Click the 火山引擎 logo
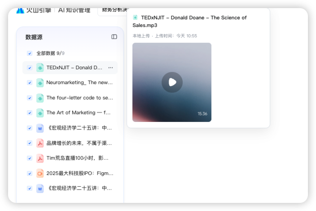316x211 pixels. [34, 10]
